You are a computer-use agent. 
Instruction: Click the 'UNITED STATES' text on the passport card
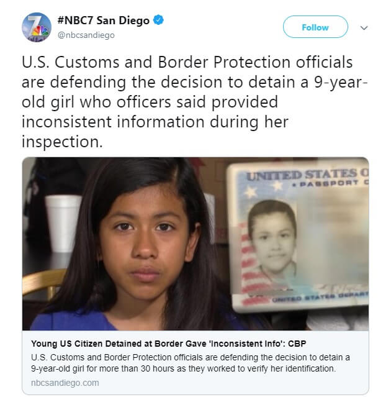307,175
